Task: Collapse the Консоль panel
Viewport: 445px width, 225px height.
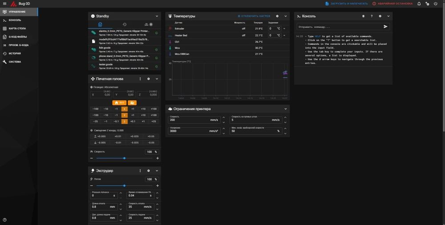Action: [388, 16]
